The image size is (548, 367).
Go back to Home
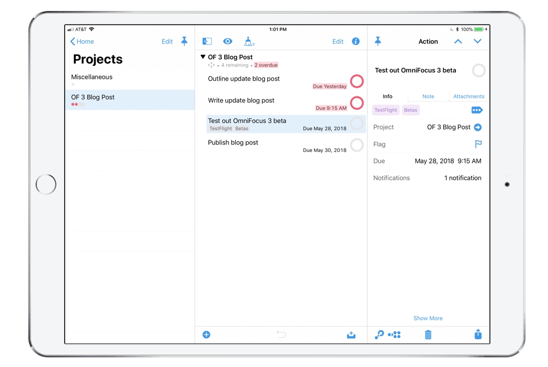pyautogui.click(x=82, y=41)
